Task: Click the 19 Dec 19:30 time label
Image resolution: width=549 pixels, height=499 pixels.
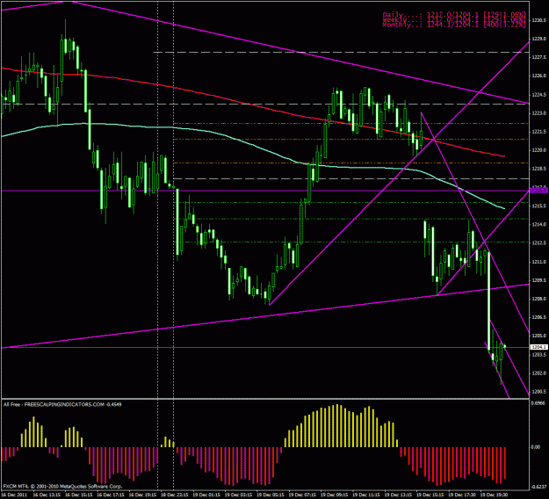Action: pyautogui.click(x=494, y=495)
